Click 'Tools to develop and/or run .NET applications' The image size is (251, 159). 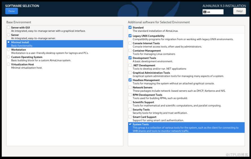click(x=159, y=69)
